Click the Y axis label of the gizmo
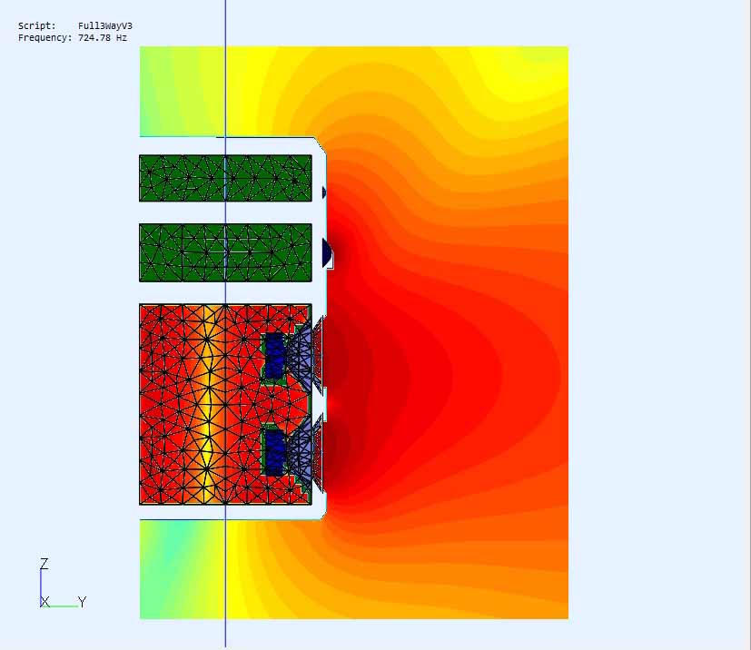Viewport: 751px width, 650px height. [82, 602]
